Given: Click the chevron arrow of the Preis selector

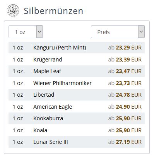Looking at the screenshot, I should 141,32.
